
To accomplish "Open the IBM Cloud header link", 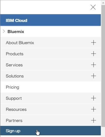I will (16, 21).
